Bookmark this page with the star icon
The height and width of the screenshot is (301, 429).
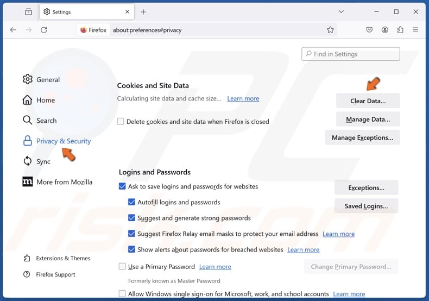(x=330, y=30)
